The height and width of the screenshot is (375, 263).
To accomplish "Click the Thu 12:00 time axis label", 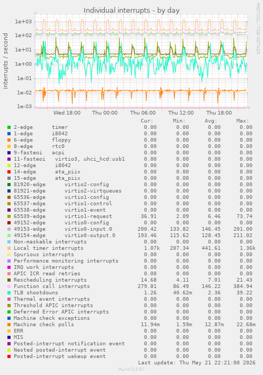I will coord(181,112).
